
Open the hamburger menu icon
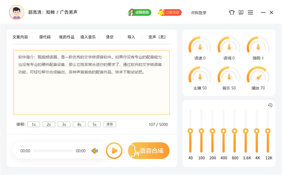tap(250, 12)
